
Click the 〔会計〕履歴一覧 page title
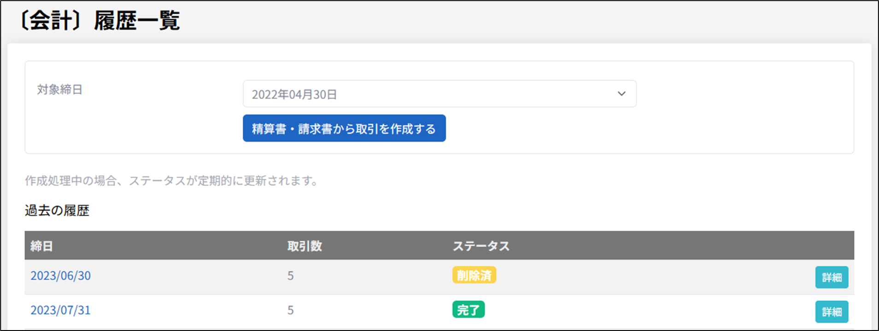[100, 21]
